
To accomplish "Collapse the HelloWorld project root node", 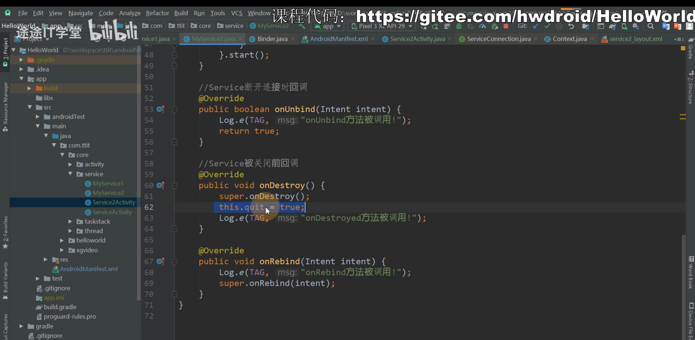I will click(x=13, y=50).
